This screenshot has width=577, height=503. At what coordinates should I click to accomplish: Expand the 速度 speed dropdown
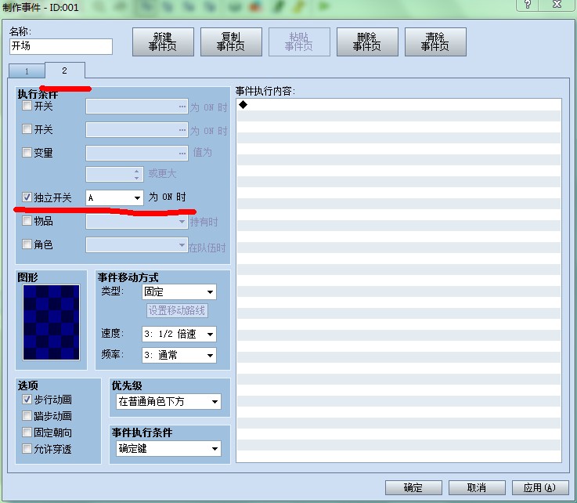click(179, 334)
